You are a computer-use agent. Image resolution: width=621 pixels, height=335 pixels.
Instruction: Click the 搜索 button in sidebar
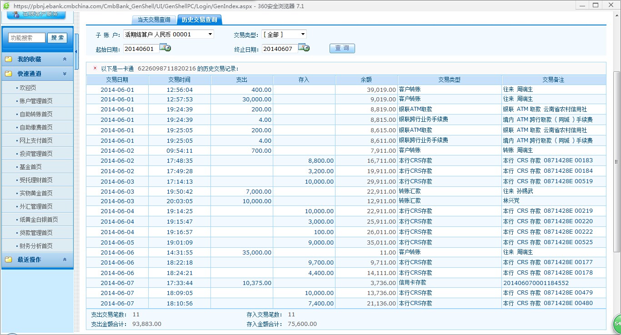click(x=57, y=38)
